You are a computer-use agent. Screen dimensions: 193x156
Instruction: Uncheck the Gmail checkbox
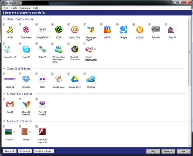(x=4, y=99)
